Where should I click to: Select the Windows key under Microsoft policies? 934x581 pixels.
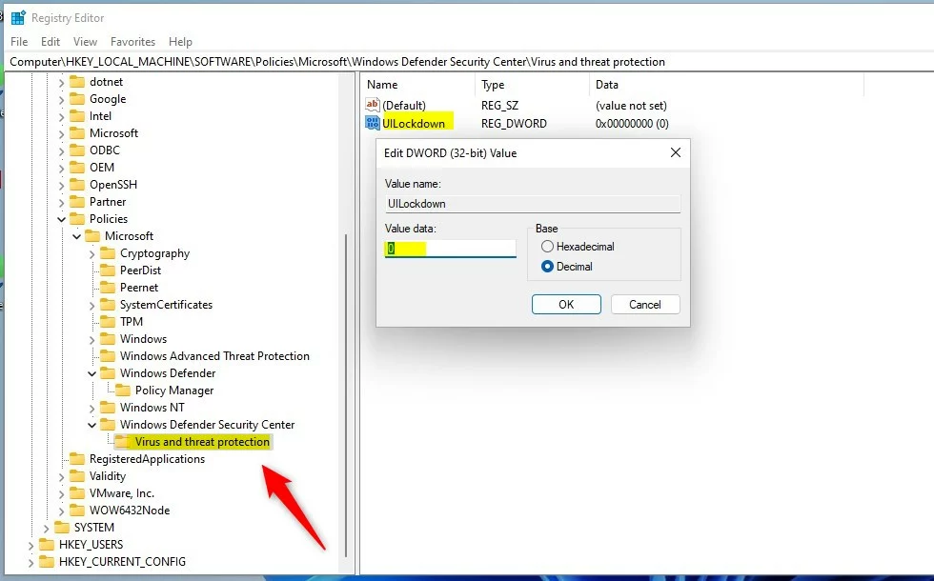pyautogui.click(x=143, y=339)
